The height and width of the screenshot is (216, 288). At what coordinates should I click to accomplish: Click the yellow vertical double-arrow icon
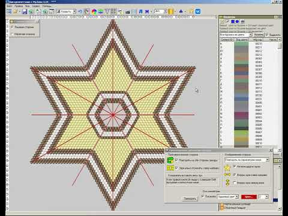coord(227,182)
